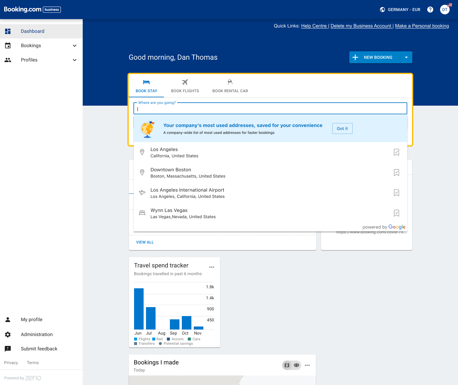
Task: Open the help question mark icon
Action: point(430,10)
